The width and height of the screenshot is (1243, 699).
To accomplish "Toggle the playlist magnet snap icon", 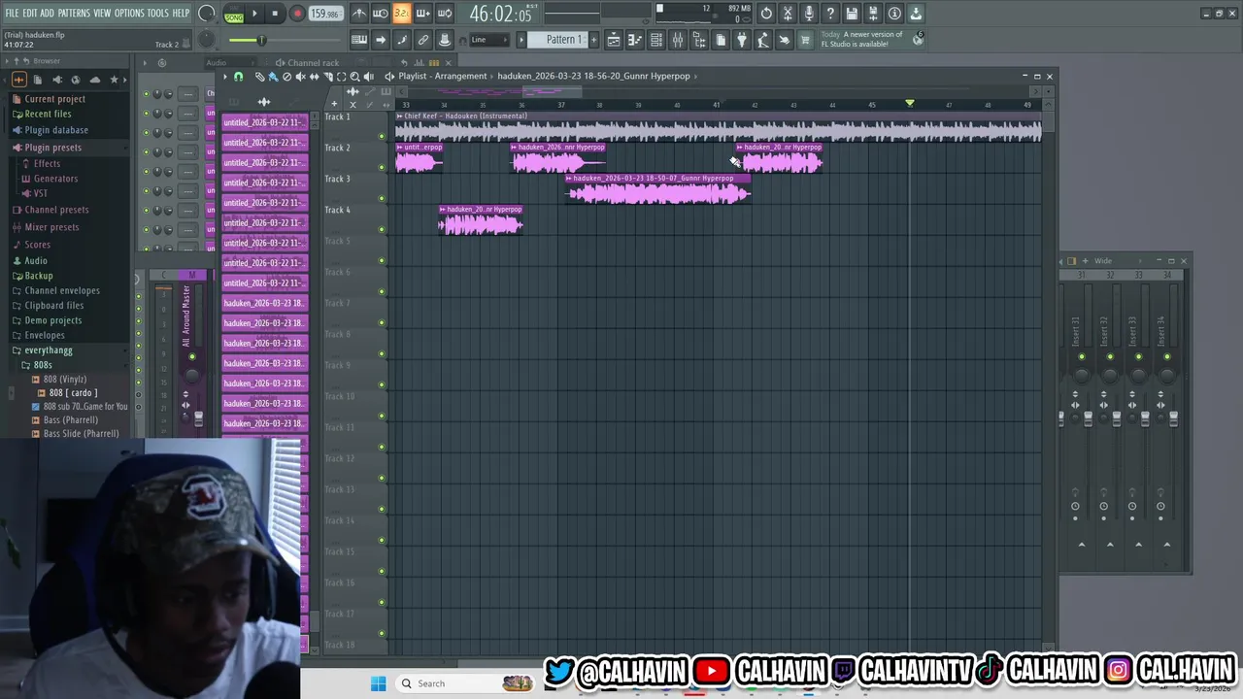I will tap(239, 77).
